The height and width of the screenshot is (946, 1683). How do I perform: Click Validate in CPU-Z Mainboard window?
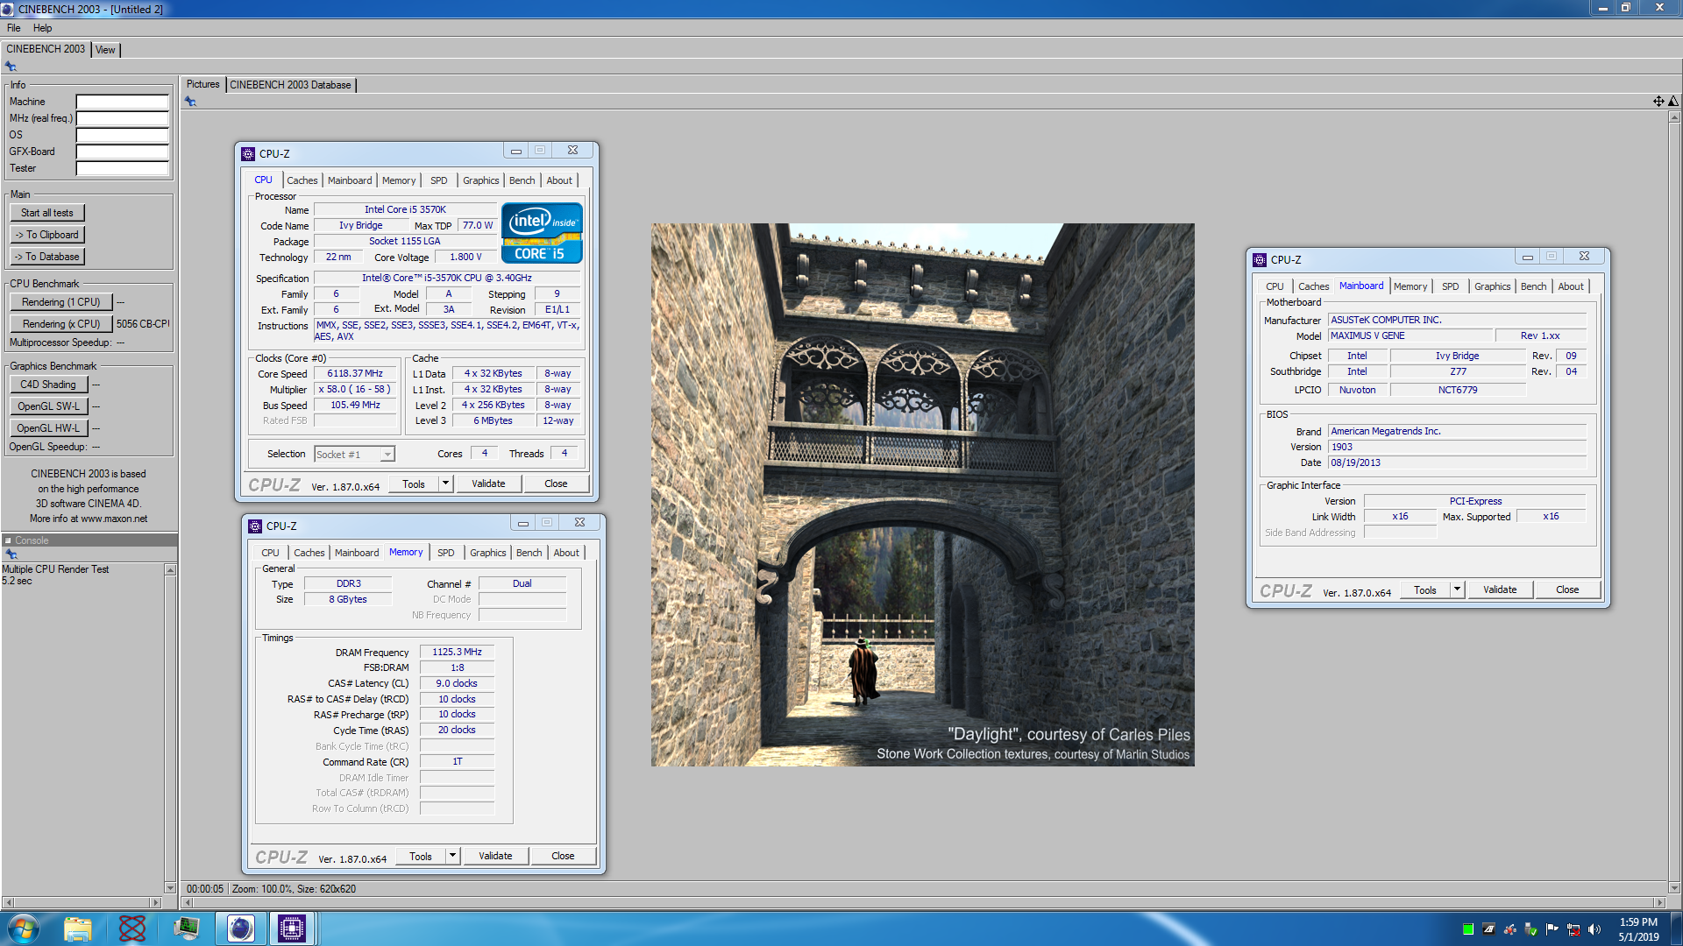pyautogui.click(x=1500, y=589)
